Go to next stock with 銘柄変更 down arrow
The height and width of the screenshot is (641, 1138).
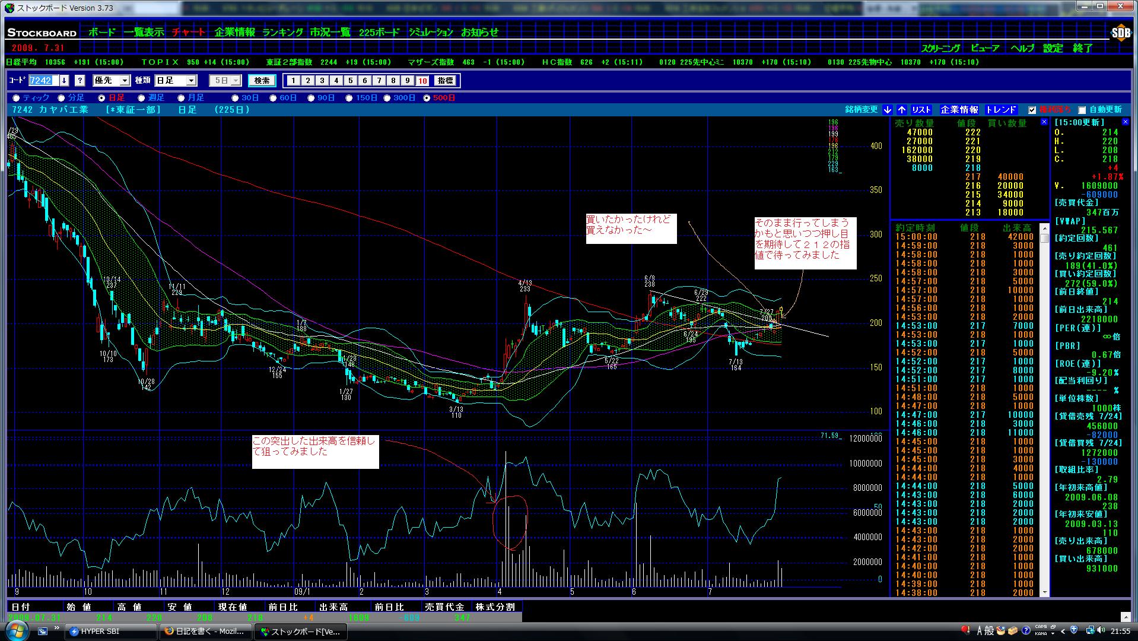point(887,110)
